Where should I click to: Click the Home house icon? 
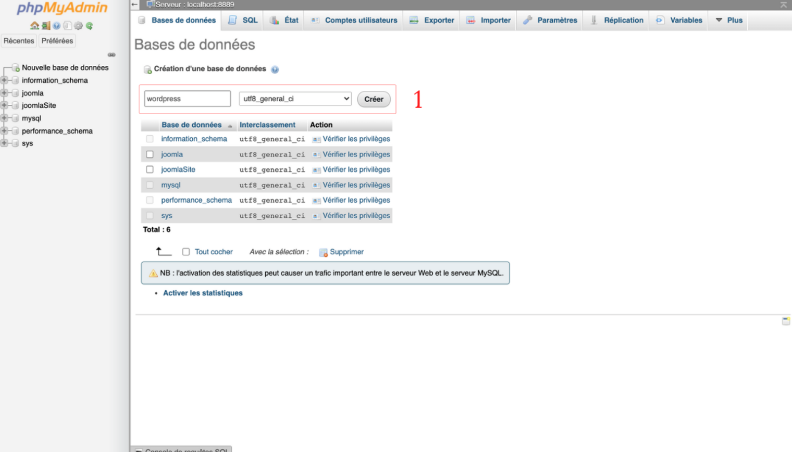click(x=35, y=25)
